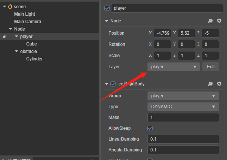Uncheck the AllowSleep checkbox
Screen dimensions: 227x160
click(x=150, y=128)
